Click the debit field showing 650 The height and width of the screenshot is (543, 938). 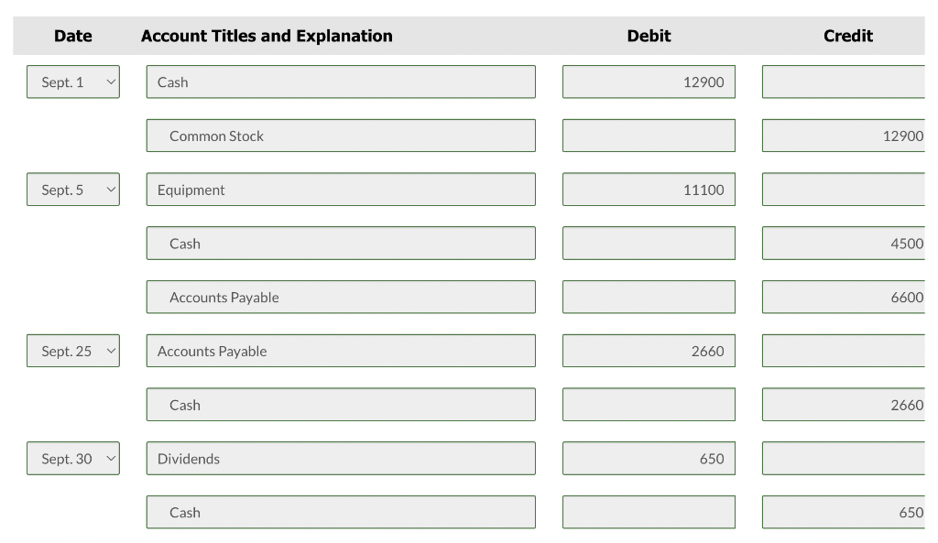649,459
